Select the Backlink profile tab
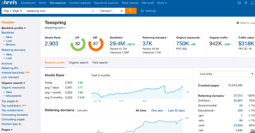The image size is (255, 133). click(55, 63)
